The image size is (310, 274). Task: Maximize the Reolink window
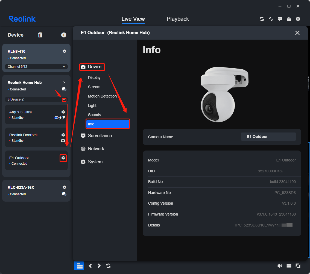coord(289,6)
